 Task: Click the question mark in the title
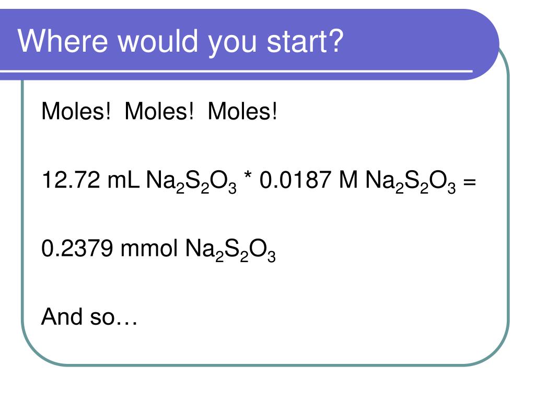click(335, 40)
